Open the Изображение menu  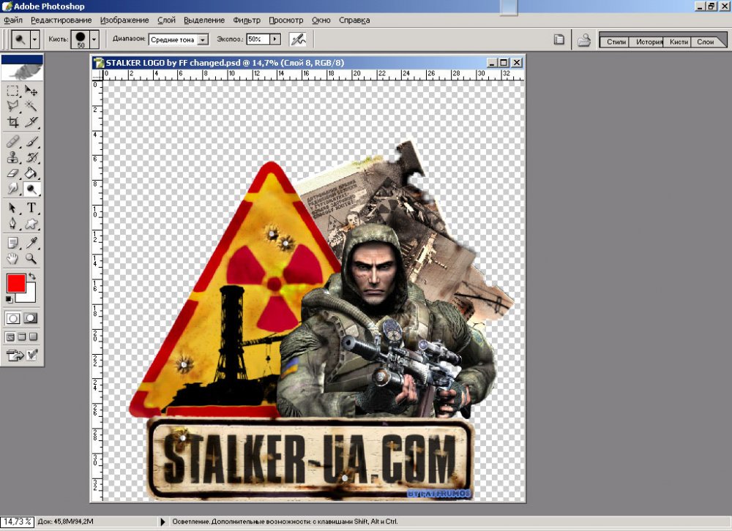coord(124,20)
